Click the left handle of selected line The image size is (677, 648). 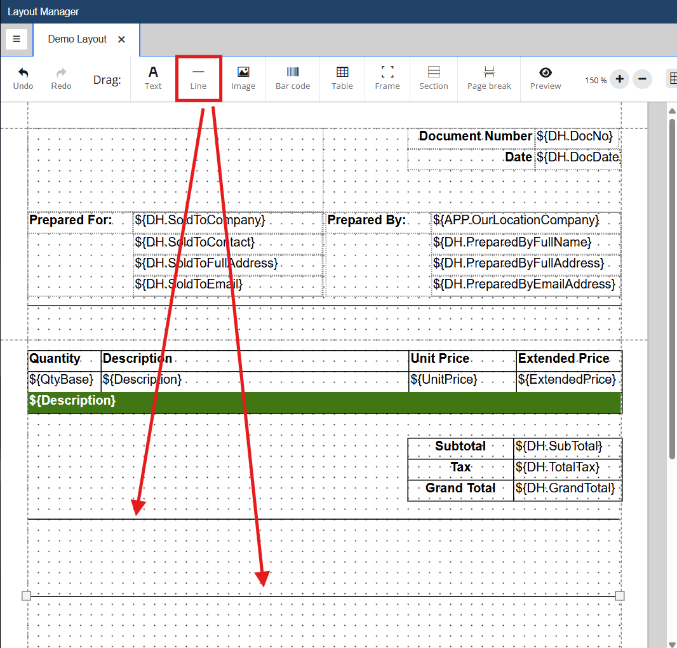click(x=26, y=596)
